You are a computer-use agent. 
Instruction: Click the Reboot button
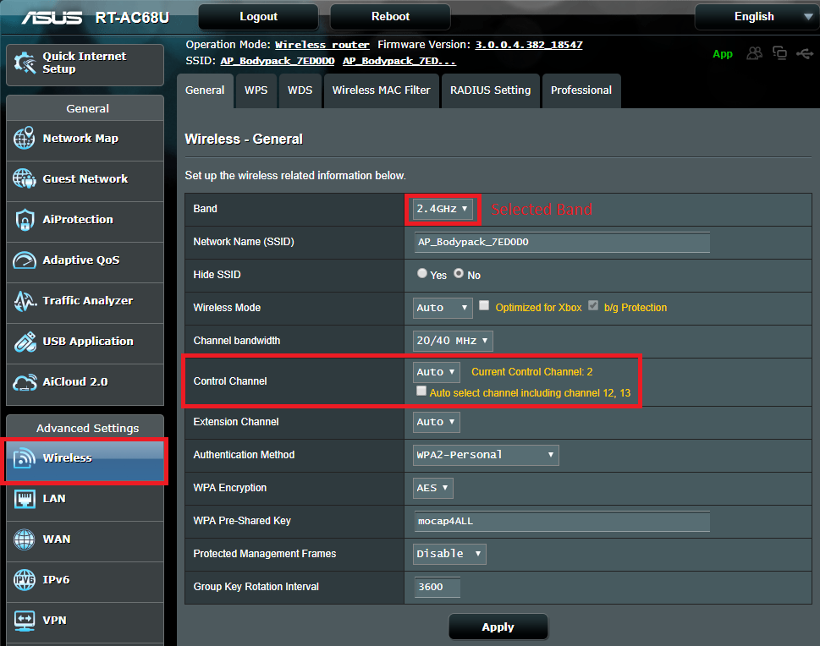pyautogui.click(x=389, y=16)
